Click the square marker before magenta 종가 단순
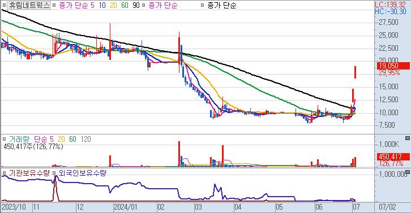Viewport: 411px width, 213px height. tap(144, 5)
